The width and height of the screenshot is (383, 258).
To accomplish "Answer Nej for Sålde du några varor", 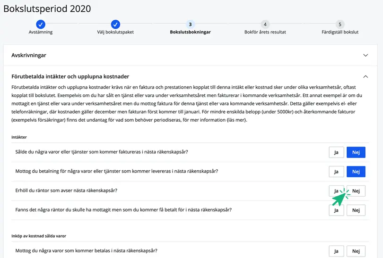I will [356, 152].
